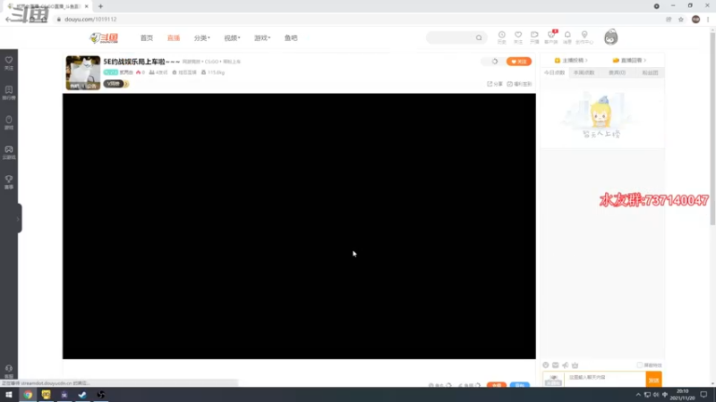Click the green level badge by streamer name

(110, 72)
